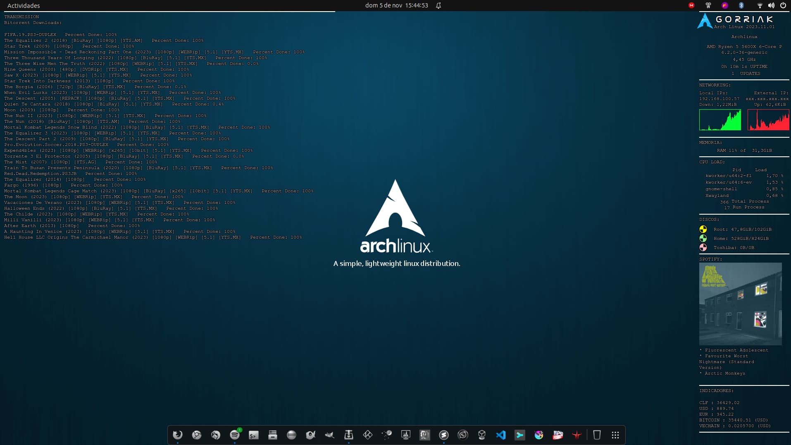Screen dimensions: 791x445
Task: Open Transmission downloader dock icon
Action: click(x=349, y=435)
